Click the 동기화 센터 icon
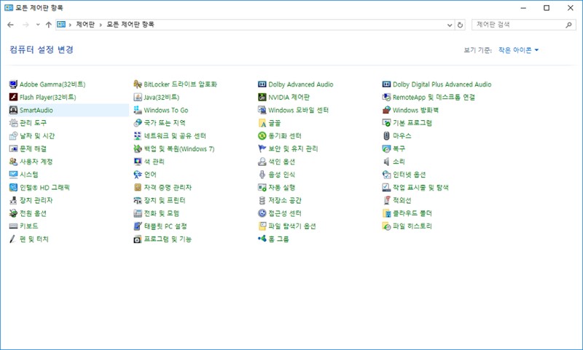Image resolution: width=583 pixels, height=350 pixels. [262, 136]
